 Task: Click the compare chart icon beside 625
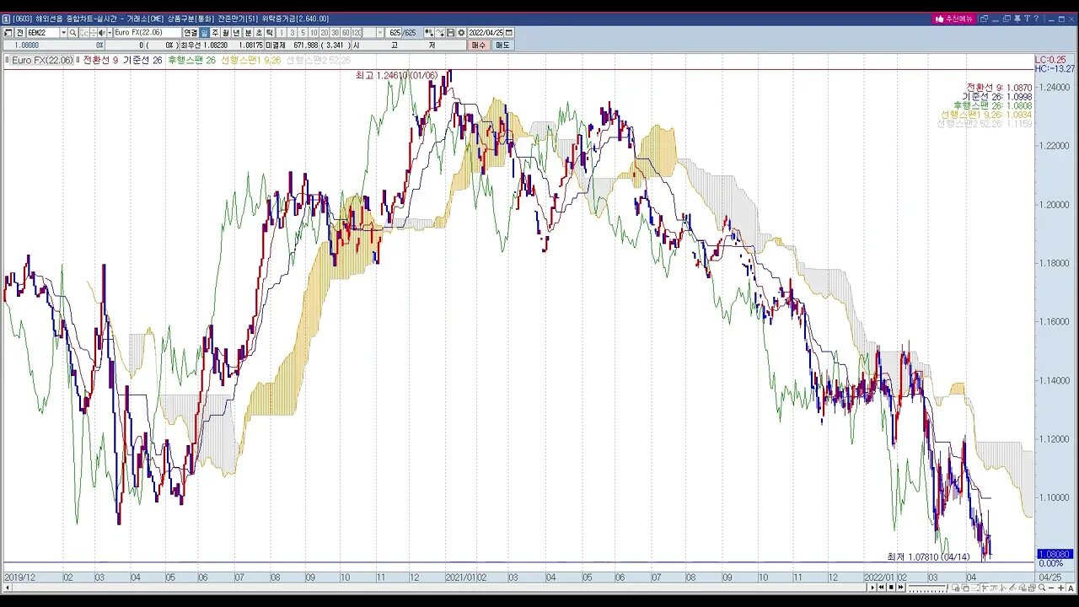click(x=429, y=33)
